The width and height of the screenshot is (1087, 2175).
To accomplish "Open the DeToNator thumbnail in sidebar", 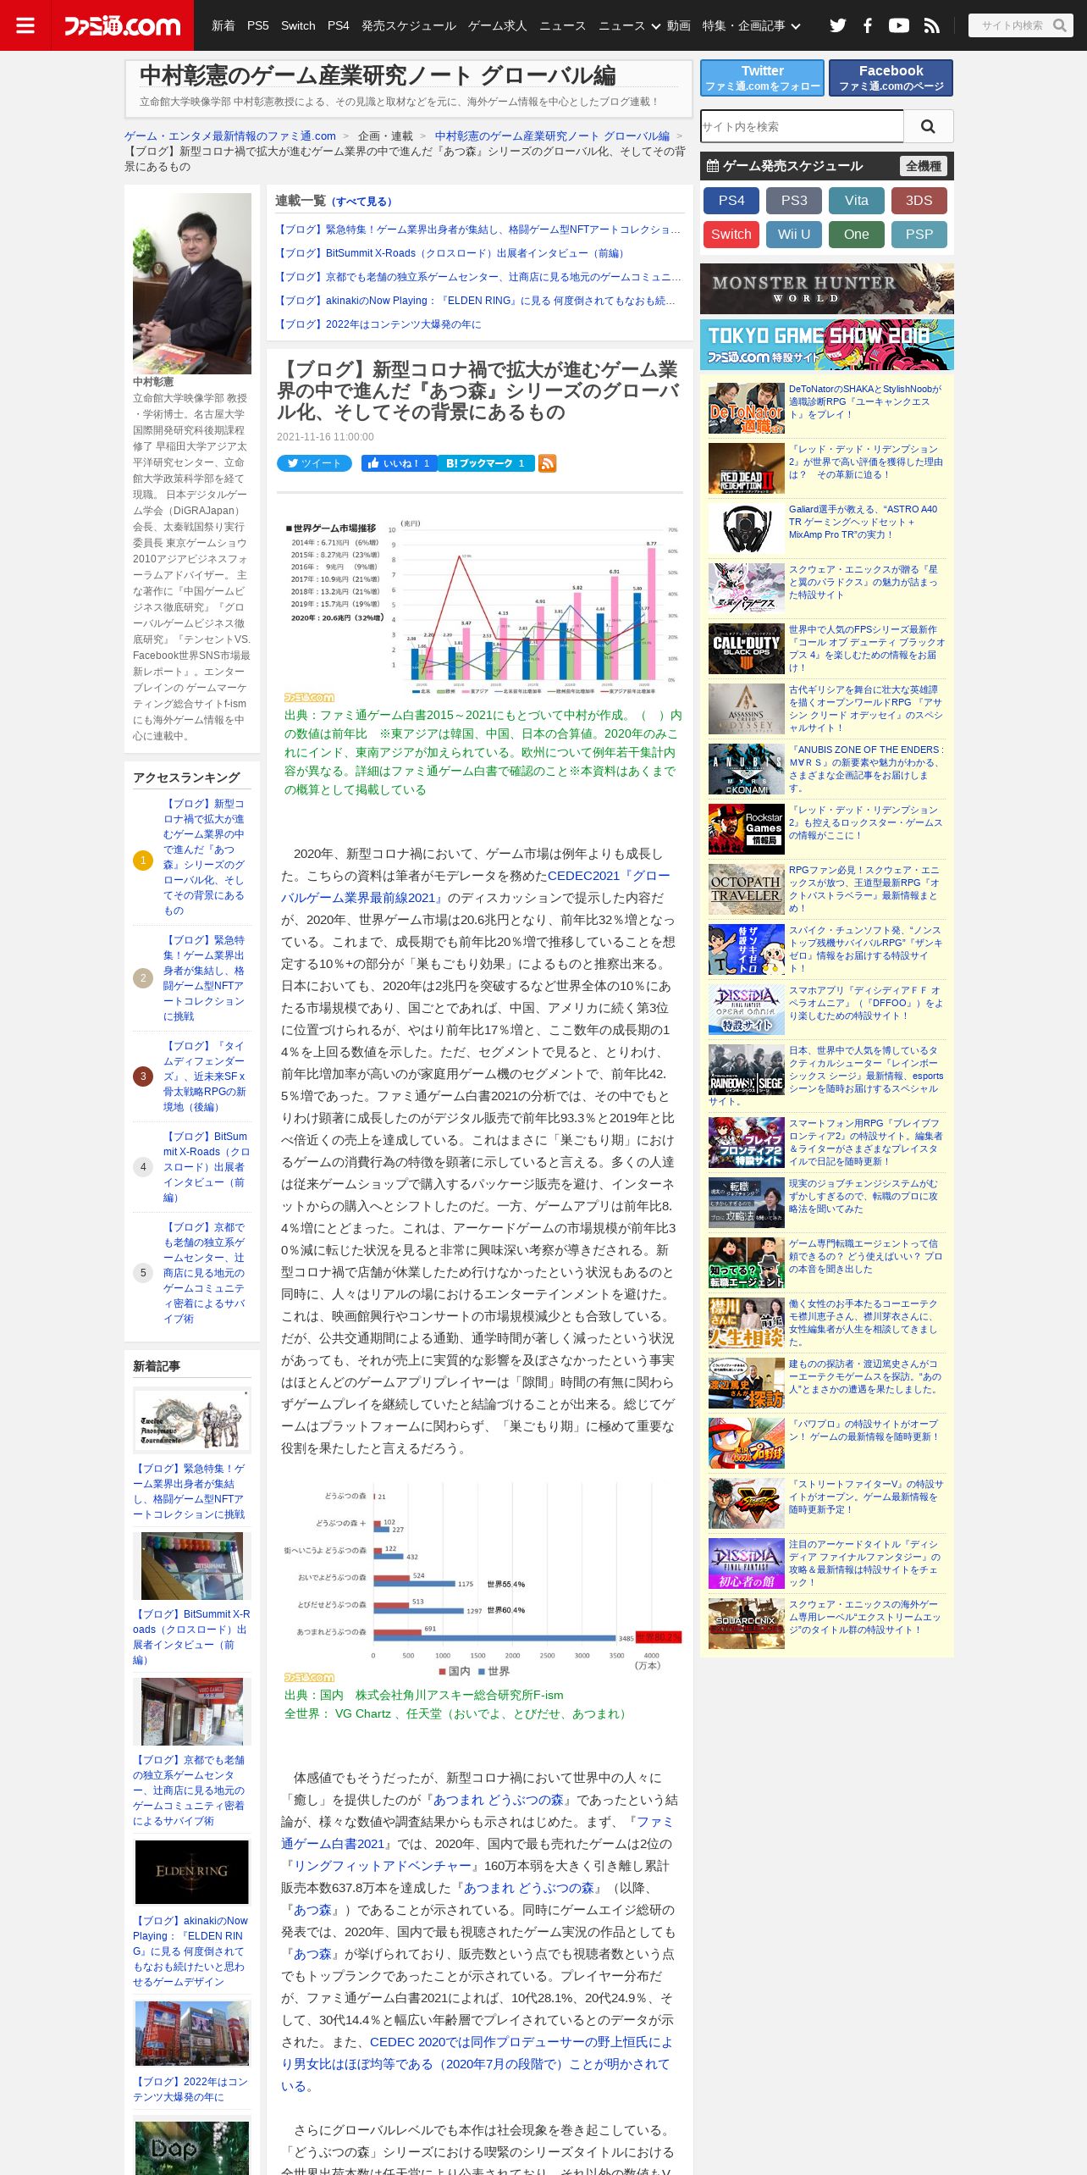I will coord(747,408).
